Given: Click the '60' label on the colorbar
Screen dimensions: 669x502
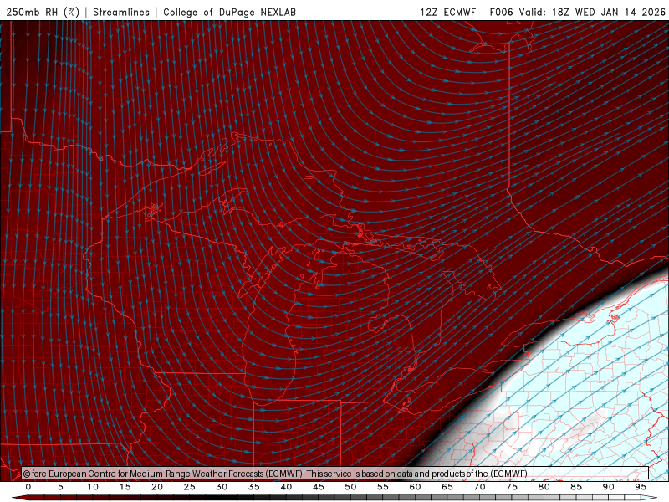Looking at the screenshot, I should [x=415, y=487].
